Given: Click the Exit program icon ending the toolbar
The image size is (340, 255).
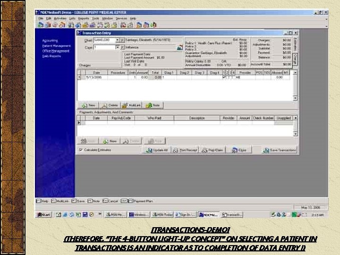Looking at the screenshot, I should tap(154, 25).
